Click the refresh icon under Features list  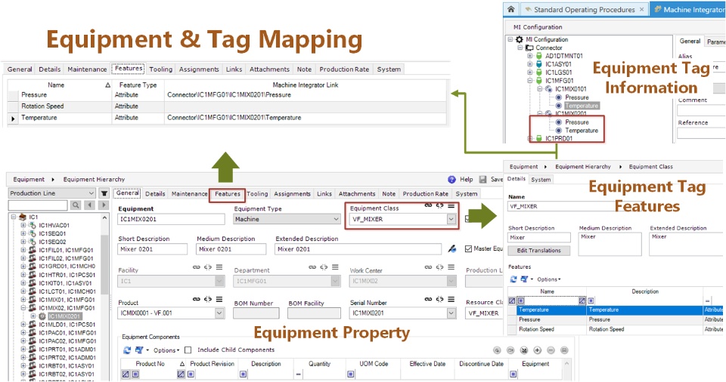(x=513, y=279)
